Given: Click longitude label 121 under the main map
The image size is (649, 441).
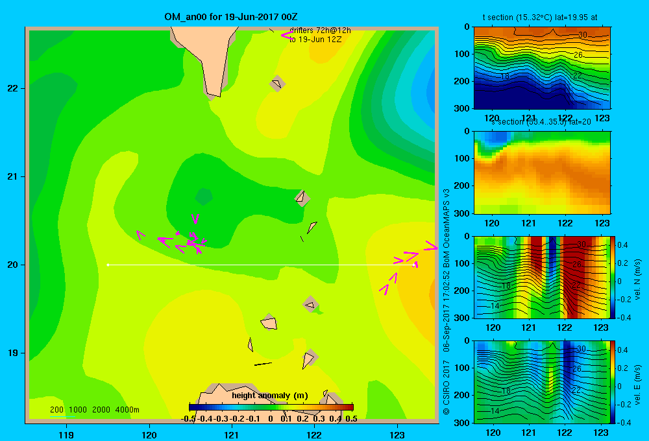Looking at the screenshot, I should click(232, 435).
